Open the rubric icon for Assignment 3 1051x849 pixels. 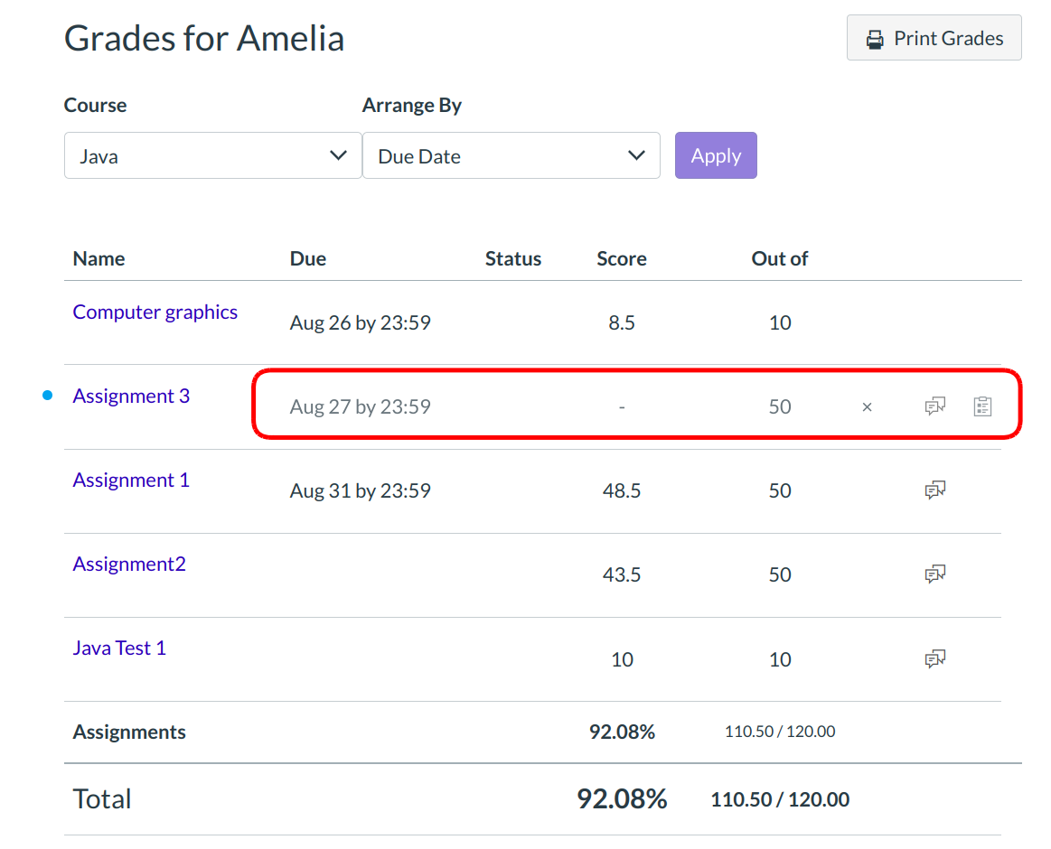(x=982, y=406)
